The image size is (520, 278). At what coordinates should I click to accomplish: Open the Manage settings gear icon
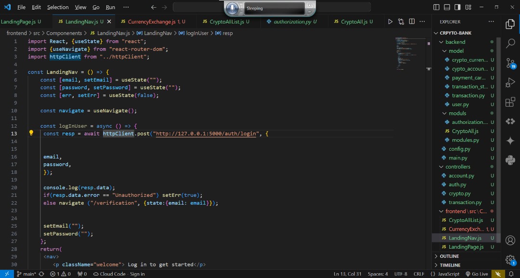coord(510,260)
